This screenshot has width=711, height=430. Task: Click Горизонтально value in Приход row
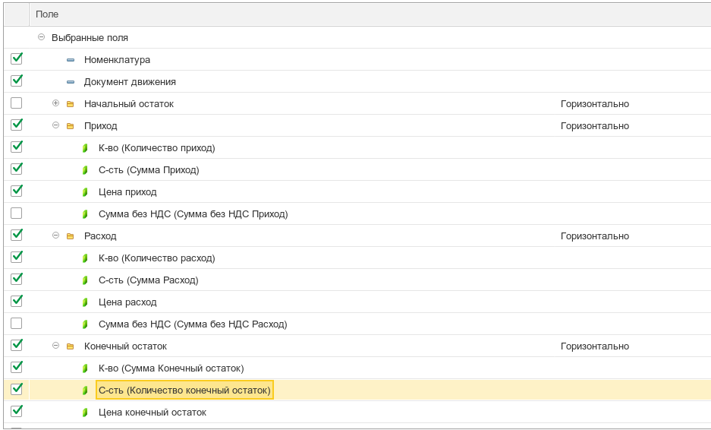(594, 126)
